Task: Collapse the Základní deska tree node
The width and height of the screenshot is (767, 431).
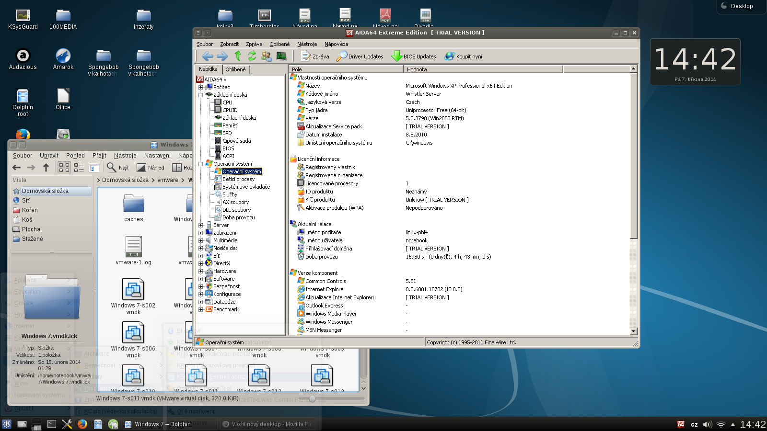Action: click(200, 95)
